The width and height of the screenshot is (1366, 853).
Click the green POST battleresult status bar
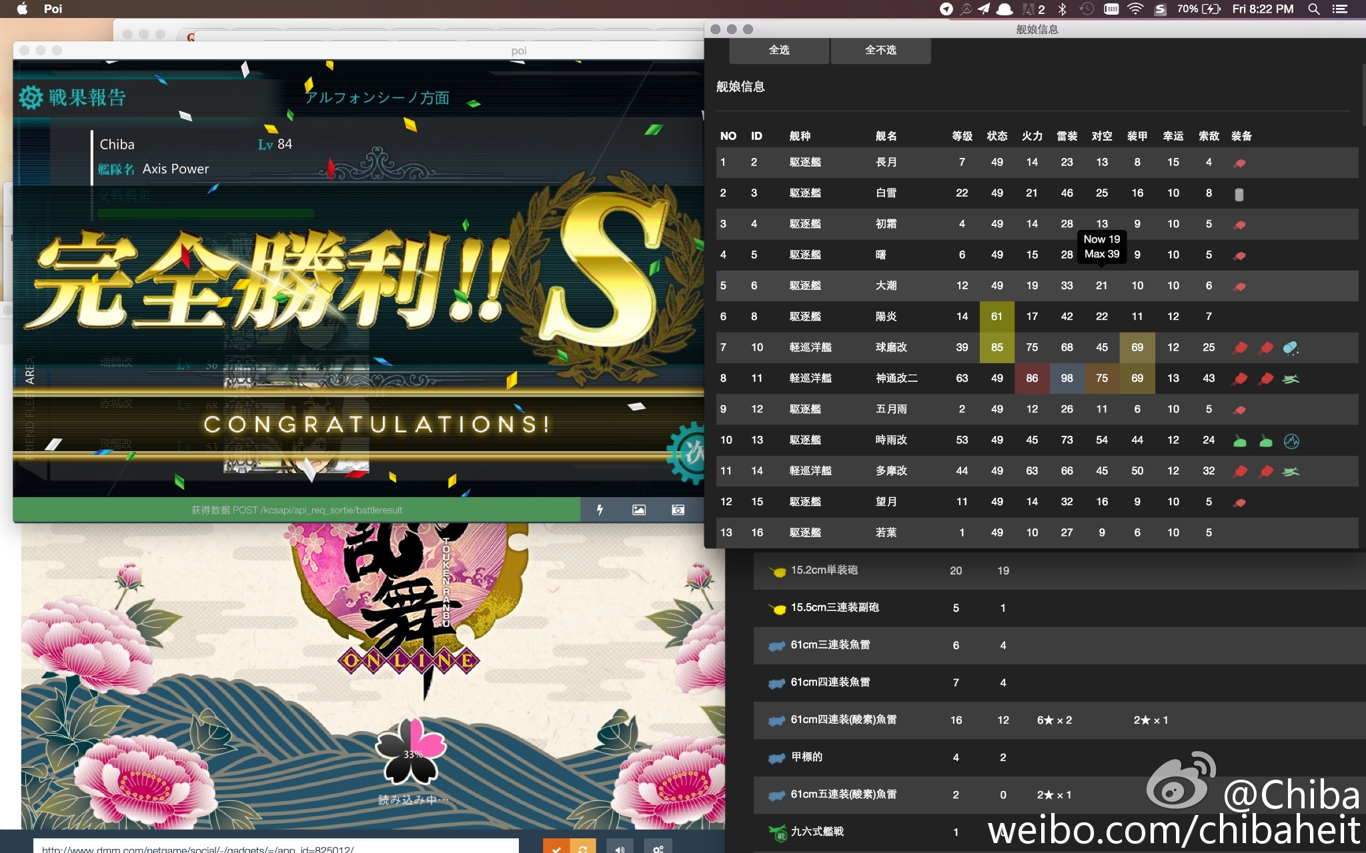(x=296, y=510)
